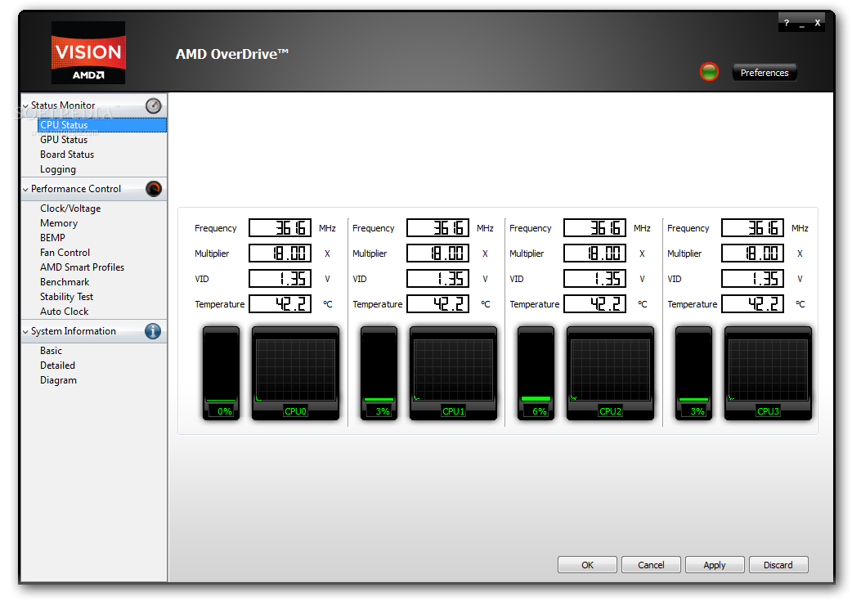This screenshot has height=601, width=852.
Task: Click the CPU0 frequency readout
Action: coord(280,227)
